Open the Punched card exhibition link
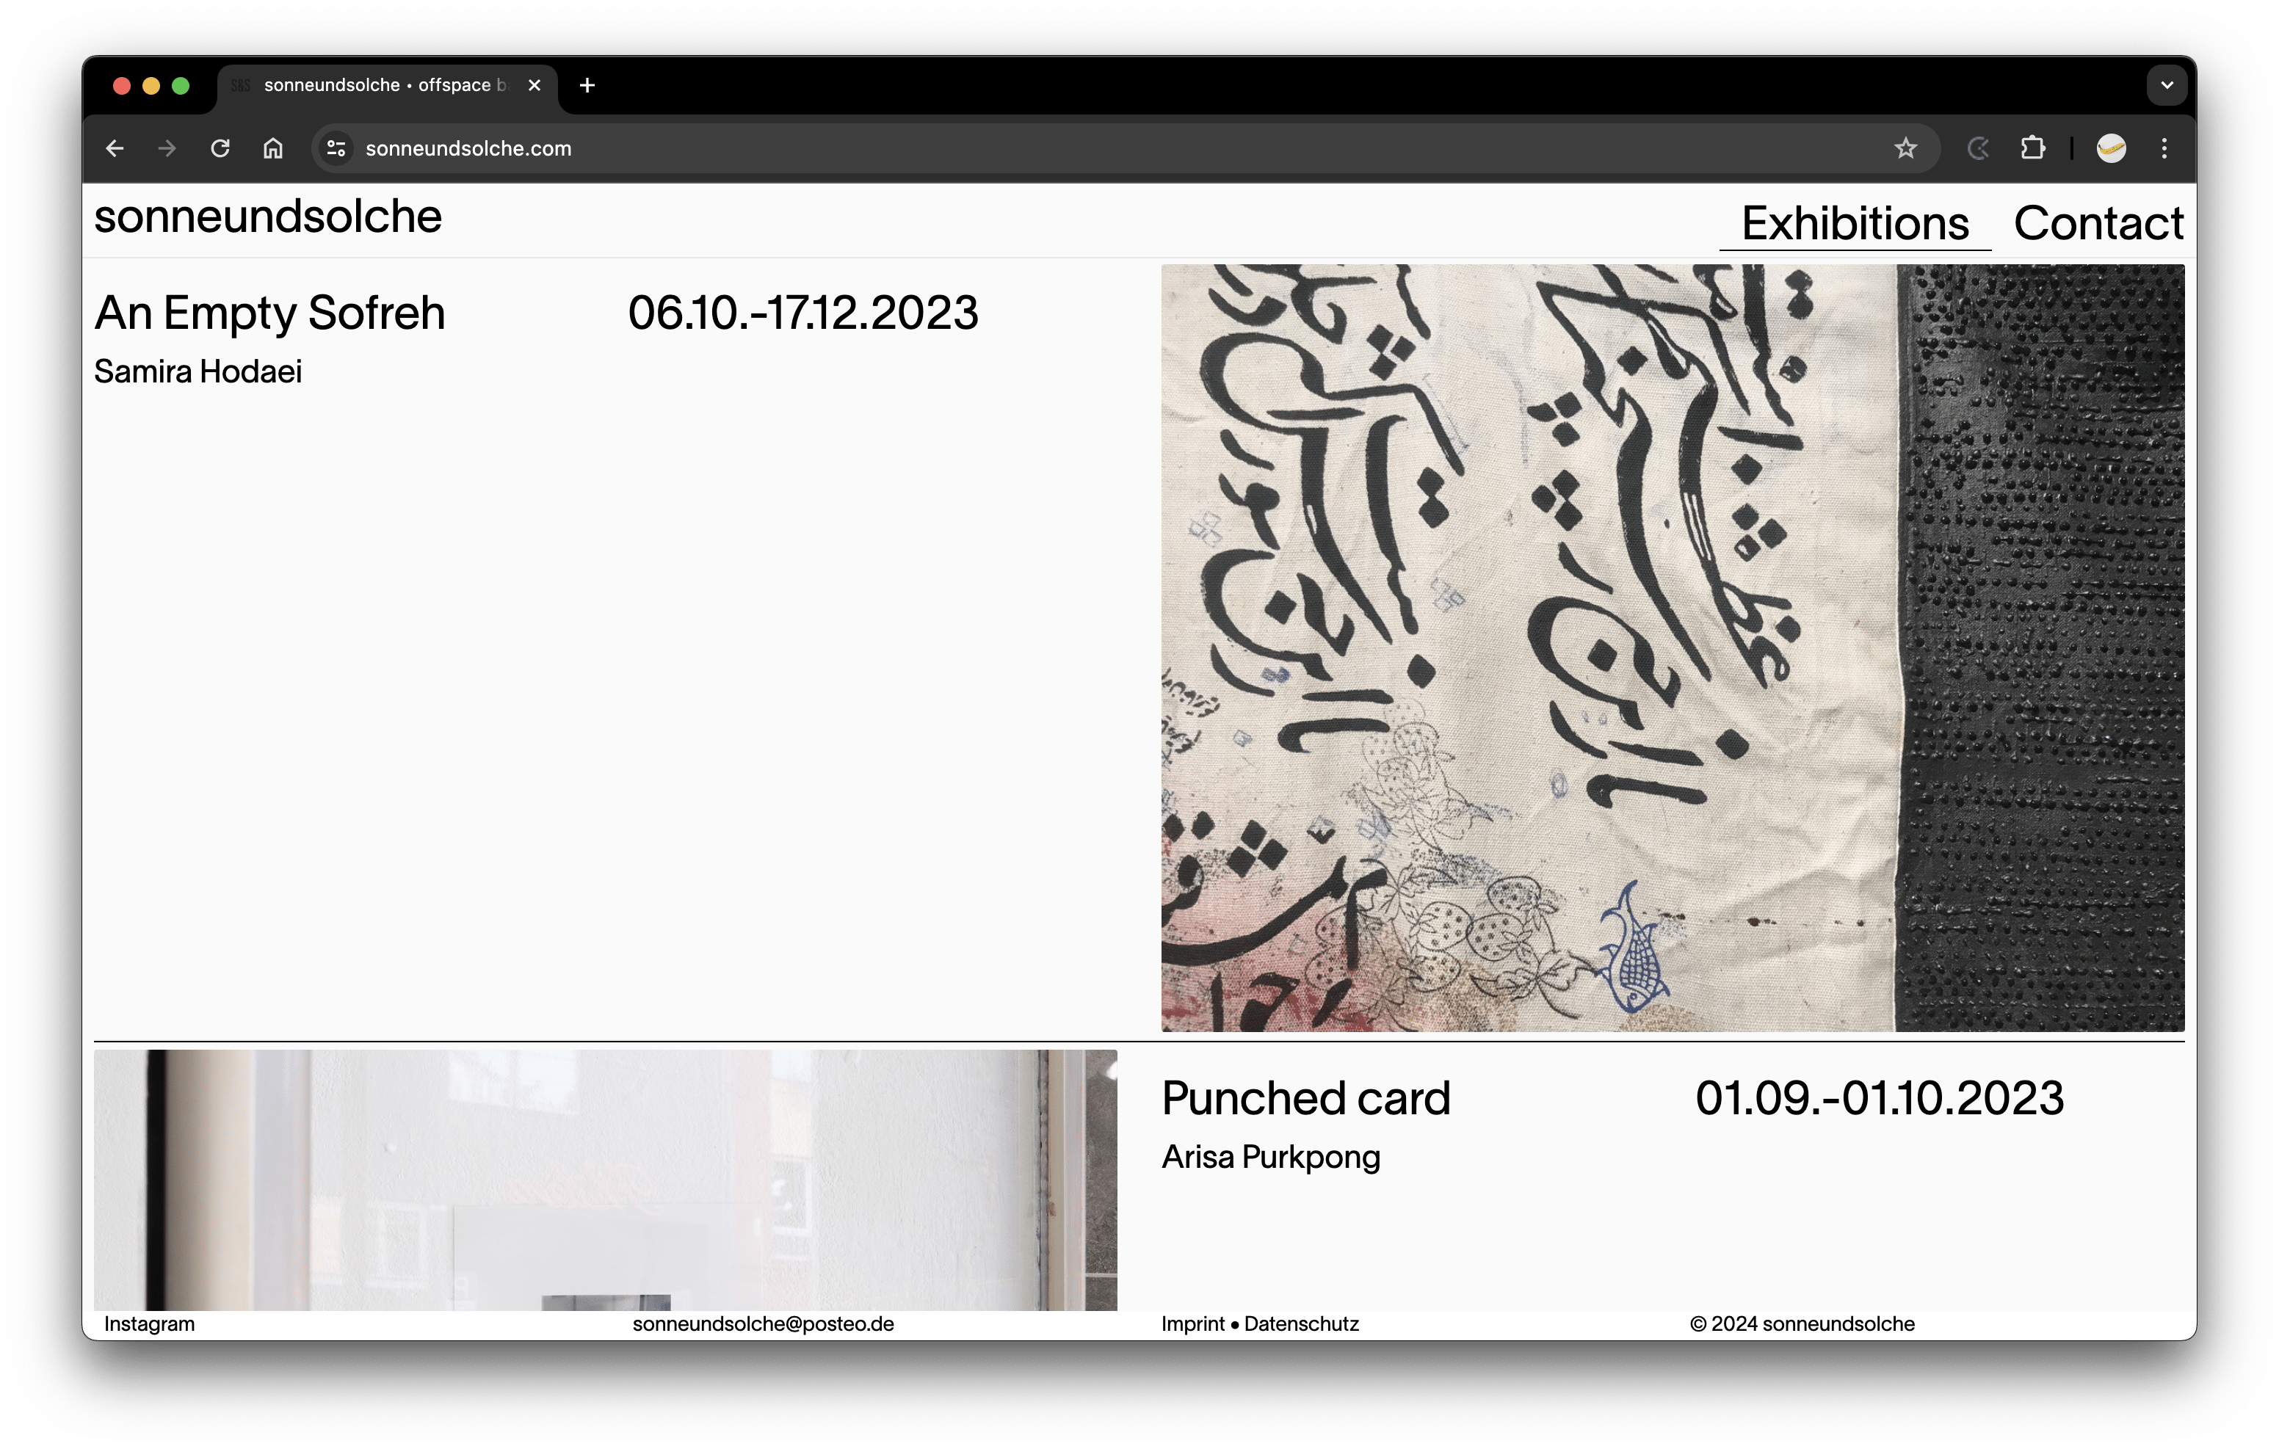The height and width of the screenshot is (1449, 2279). click(1305, 1099)
